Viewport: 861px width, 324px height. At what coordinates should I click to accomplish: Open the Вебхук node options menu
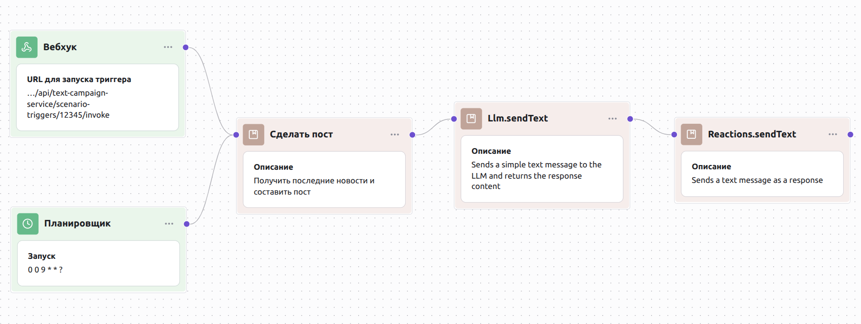pyautogui.click(x=168, y=47)
